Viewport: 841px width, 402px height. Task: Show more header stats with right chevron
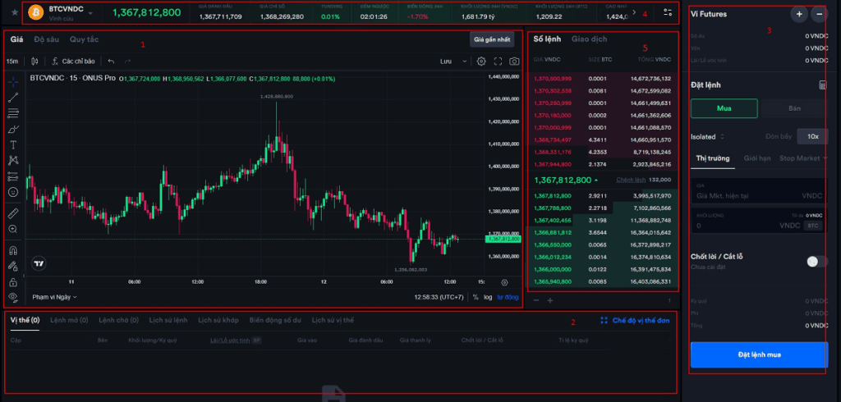pyautogui.click(x=635, y=12)
